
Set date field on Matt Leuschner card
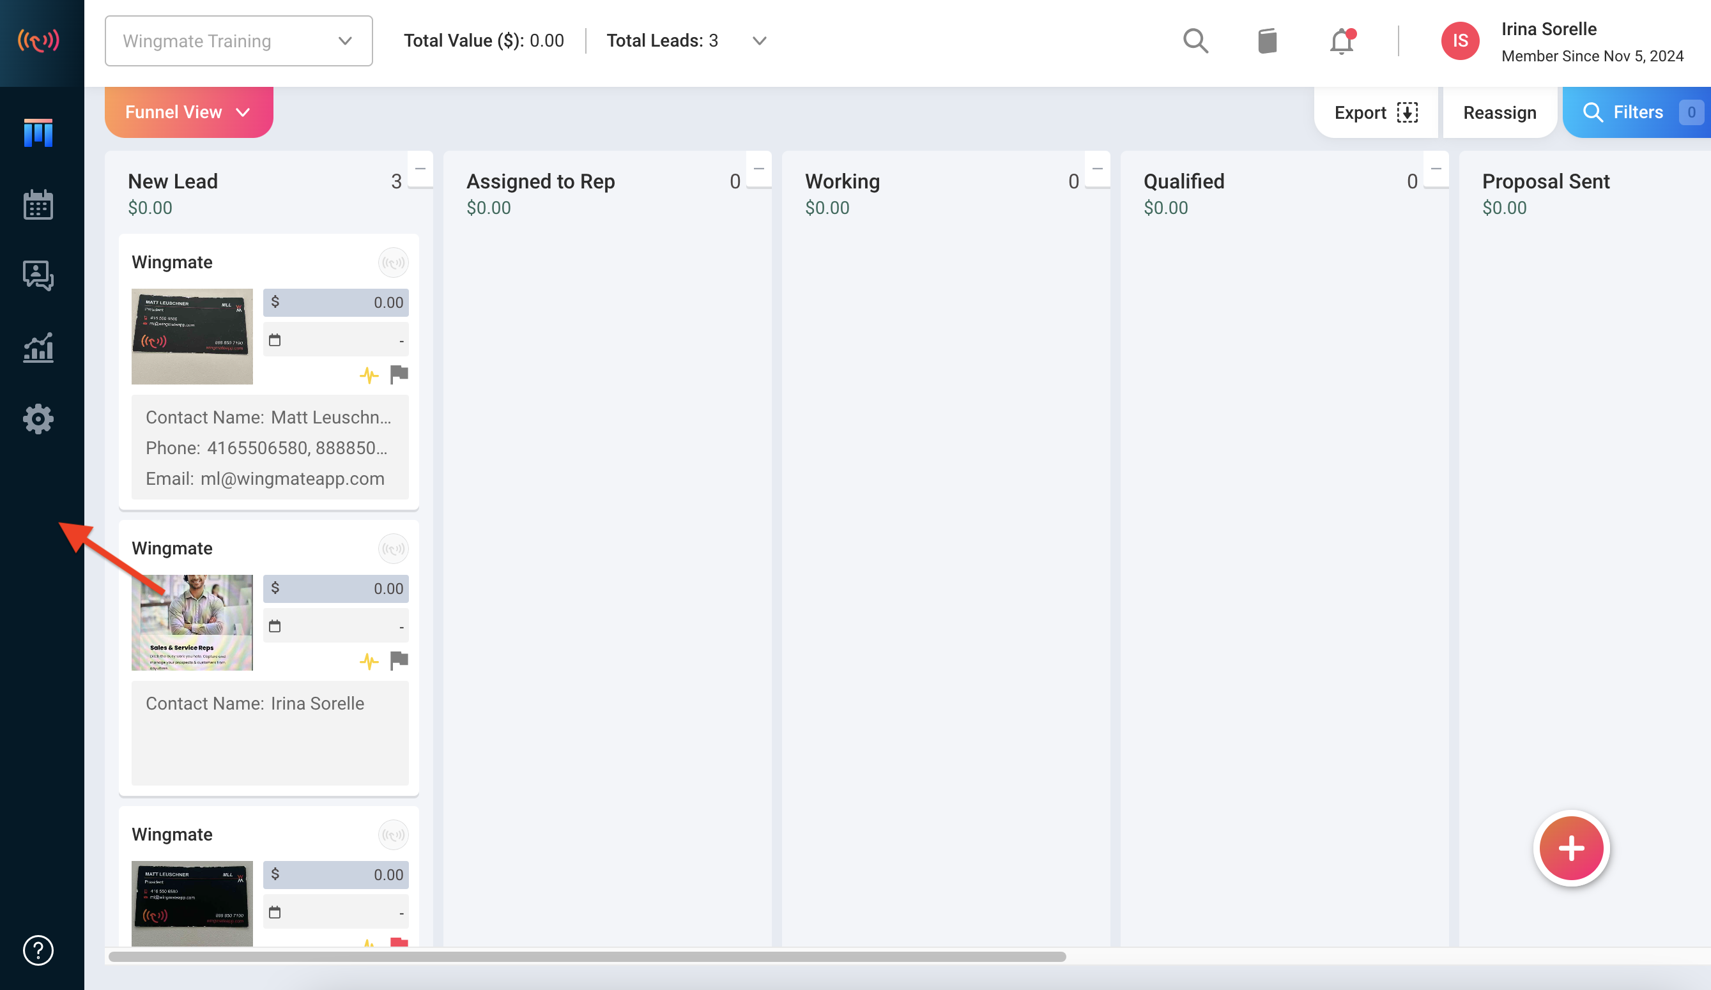tap(335, 340)
